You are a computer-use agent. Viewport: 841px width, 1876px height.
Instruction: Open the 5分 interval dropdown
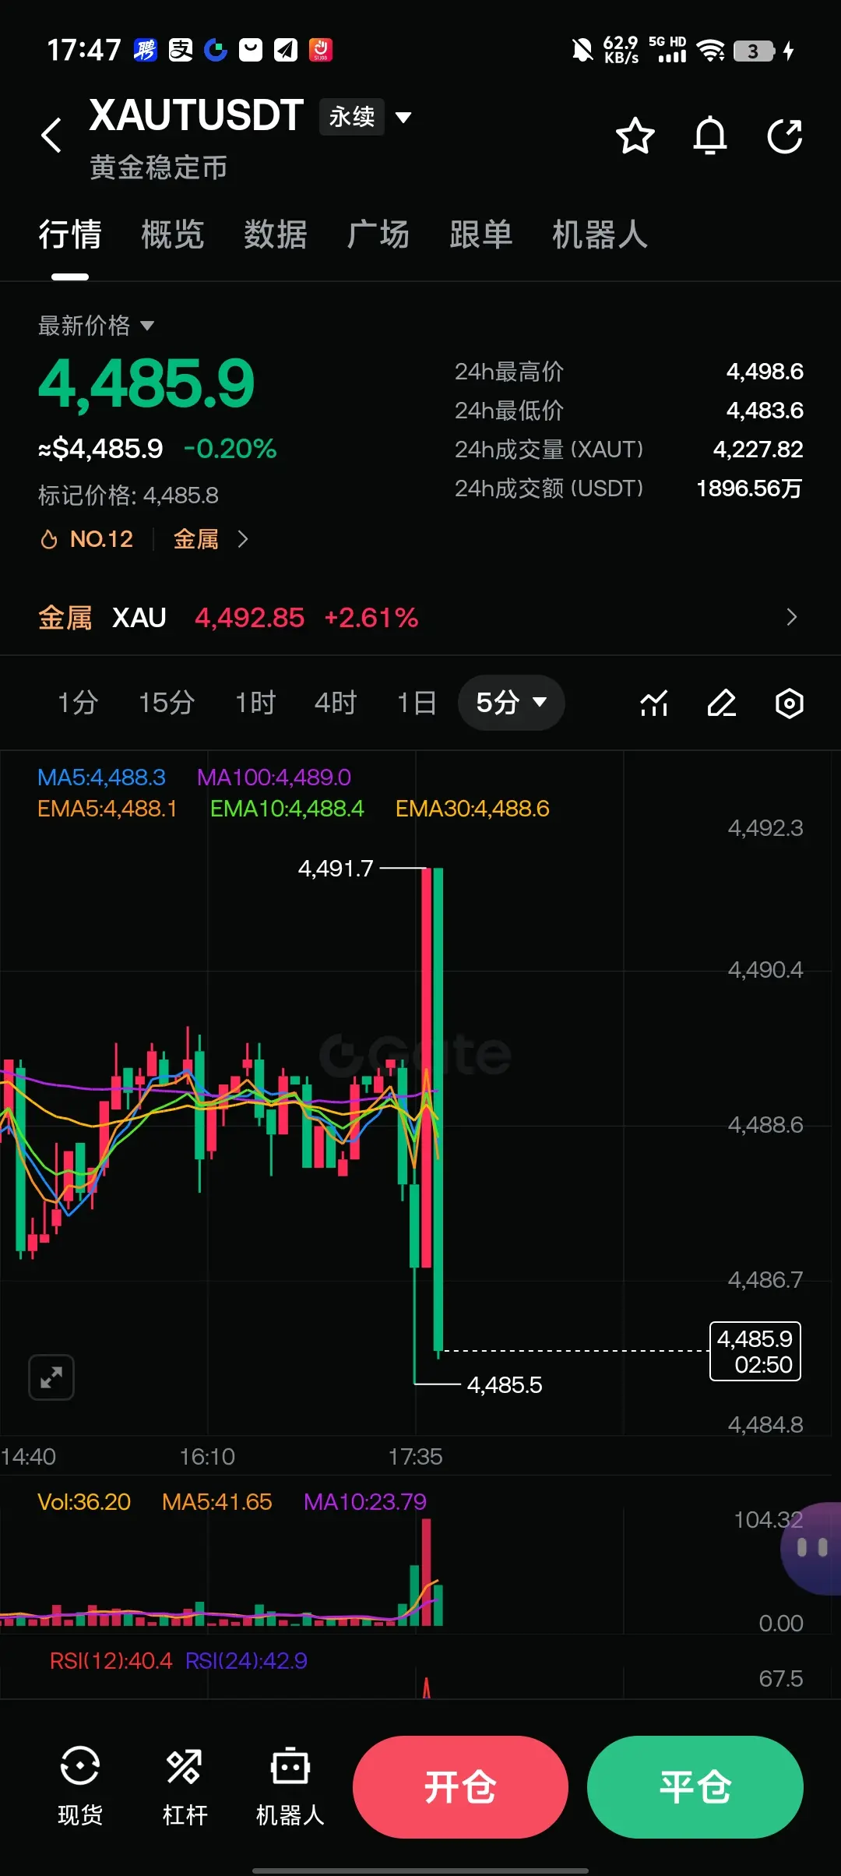coord(512,703)
